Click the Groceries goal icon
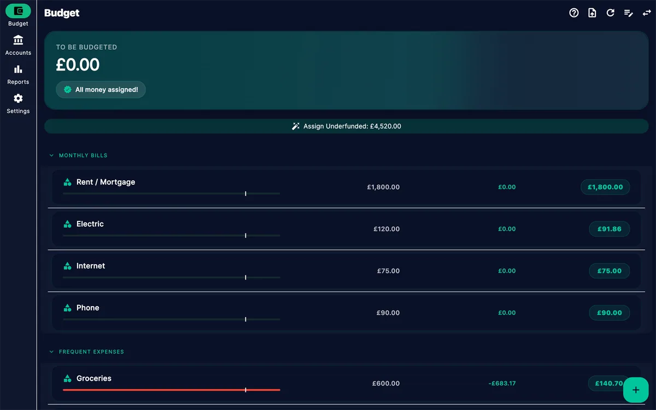This screenshot has height=410, width=656. 67,378
